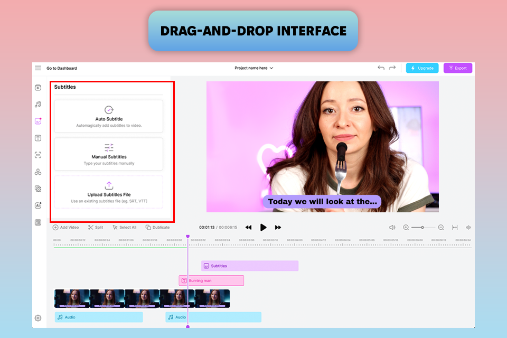Open the templates layout sidebar icon
Screen dimensions: 507x338
(38, 222)
